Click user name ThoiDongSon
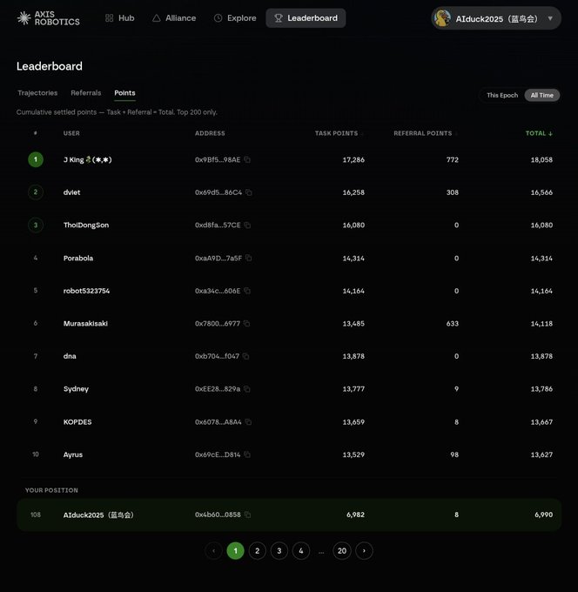 (x=86, y=225)
